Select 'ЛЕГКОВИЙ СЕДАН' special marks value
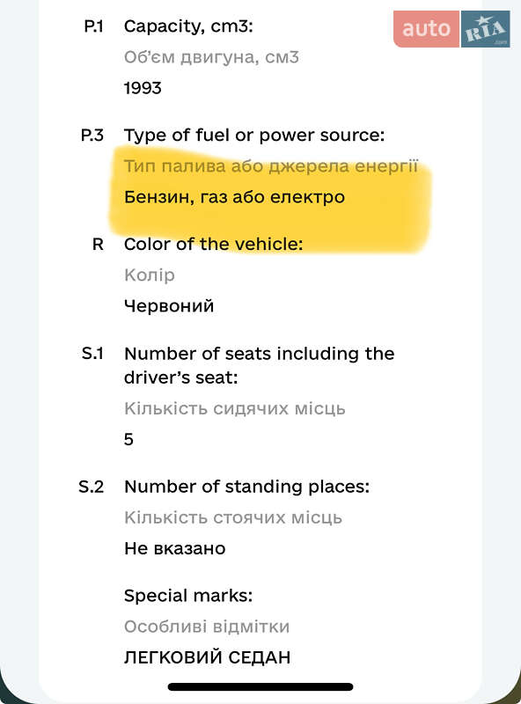Viewport: 521px width, 704px height. tap(207, 657)
